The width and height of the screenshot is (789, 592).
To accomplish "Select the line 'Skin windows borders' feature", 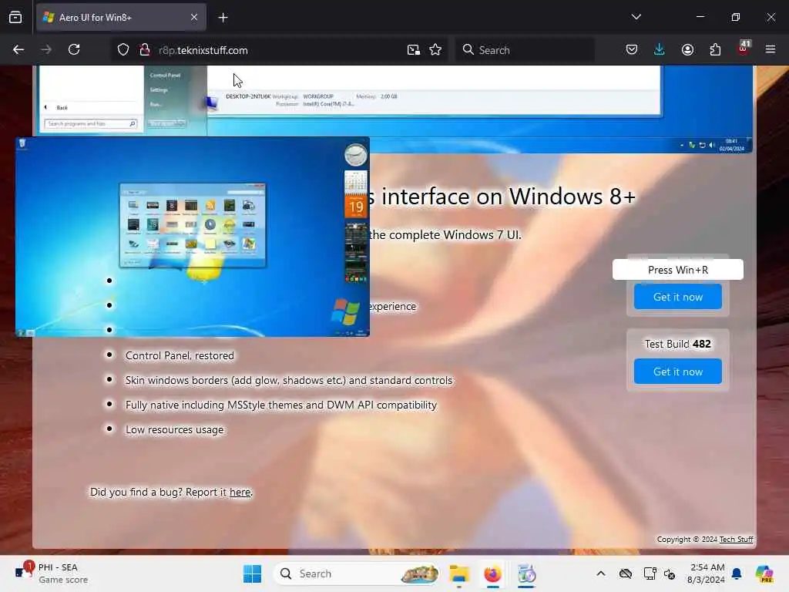I will coord(289,381).
